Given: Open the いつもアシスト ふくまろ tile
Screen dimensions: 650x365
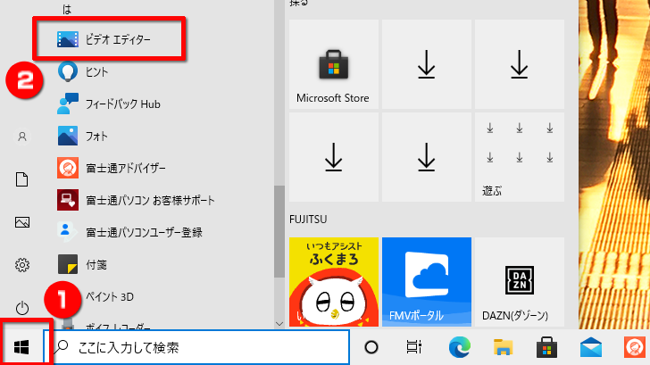Looking at the screenshot, I should [334, 282].
